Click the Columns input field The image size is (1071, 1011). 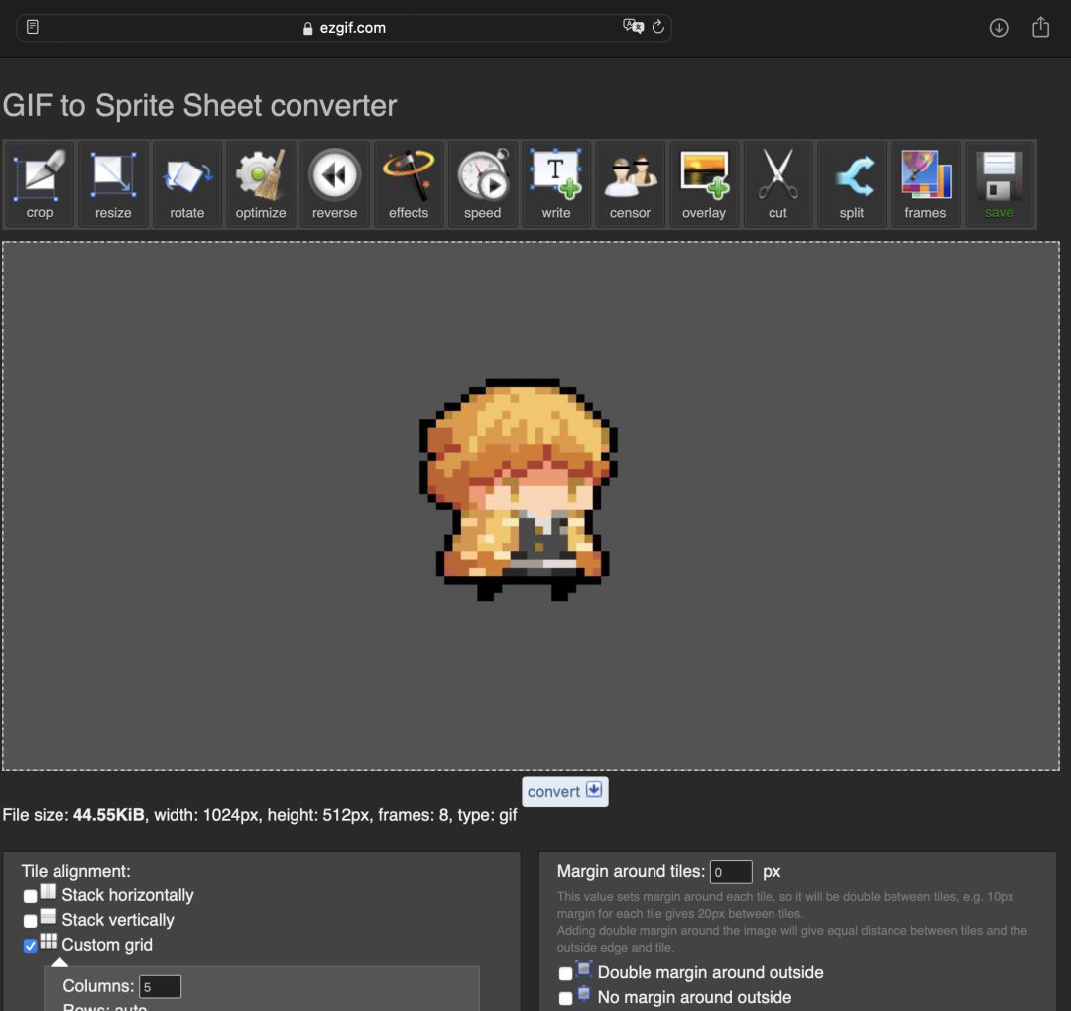160,986
